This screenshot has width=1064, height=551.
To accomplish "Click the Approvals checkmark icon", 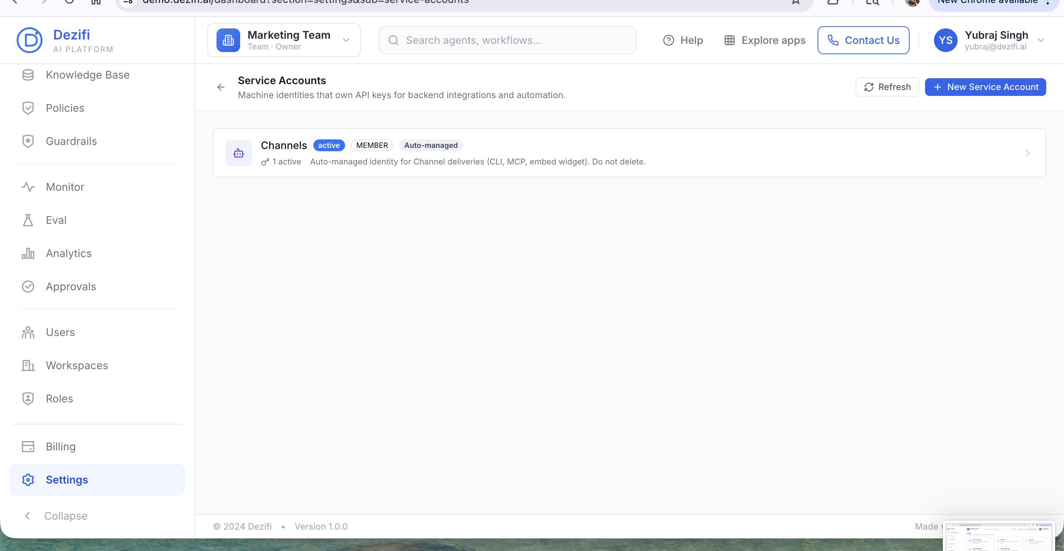I will point(28,287).
